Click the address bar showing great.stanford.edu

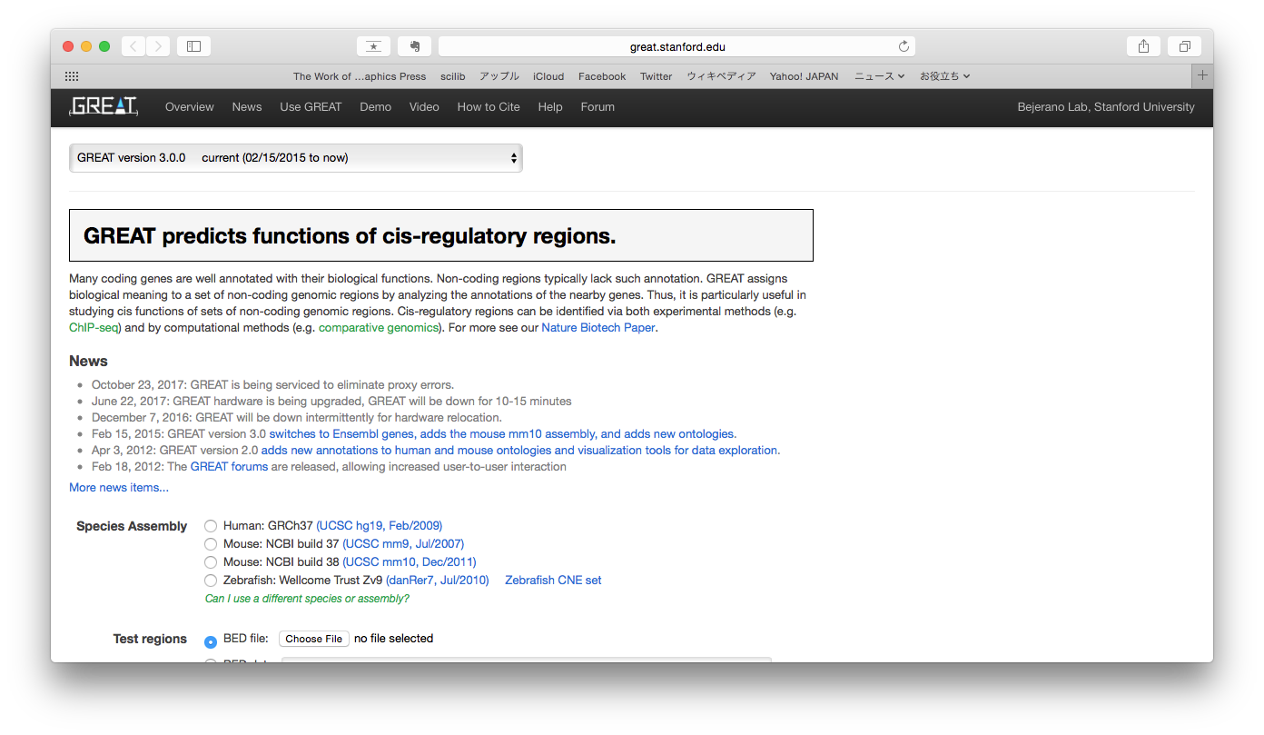click(x=676, y=46)
